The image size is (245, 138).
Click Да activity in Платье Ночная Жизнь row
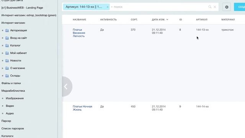102,107
